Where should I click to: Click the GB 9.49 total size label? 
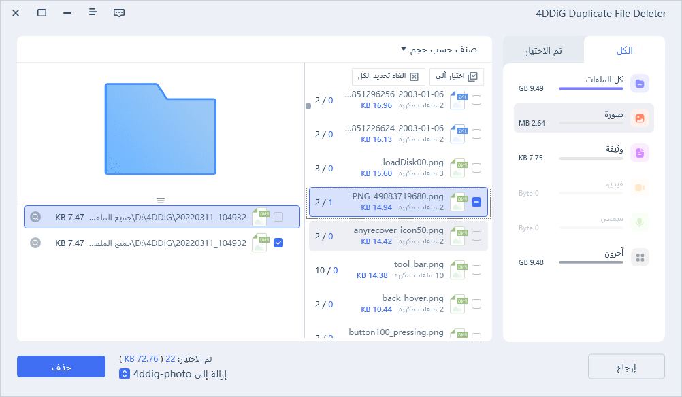(531, 88)
